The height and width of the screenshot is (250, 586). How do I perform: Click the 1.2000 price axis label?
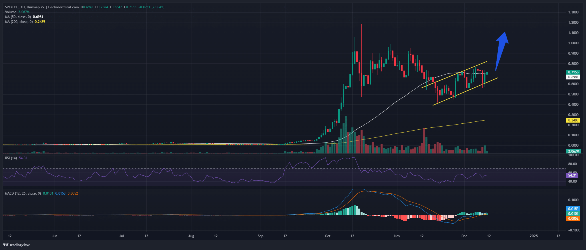[573, 23]
